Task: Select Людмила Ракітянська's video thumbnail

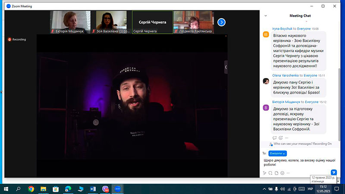Action: 194,22
